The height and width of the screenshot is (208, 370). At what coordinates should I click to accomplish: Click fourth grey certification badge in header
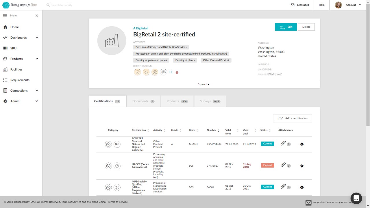(x=164, y=72)
